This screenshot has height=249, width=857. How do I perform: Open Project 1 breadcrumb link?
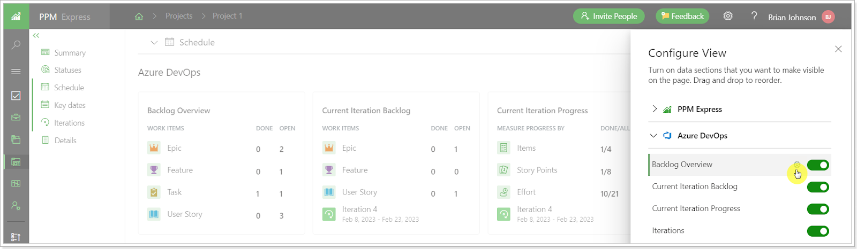228,16
